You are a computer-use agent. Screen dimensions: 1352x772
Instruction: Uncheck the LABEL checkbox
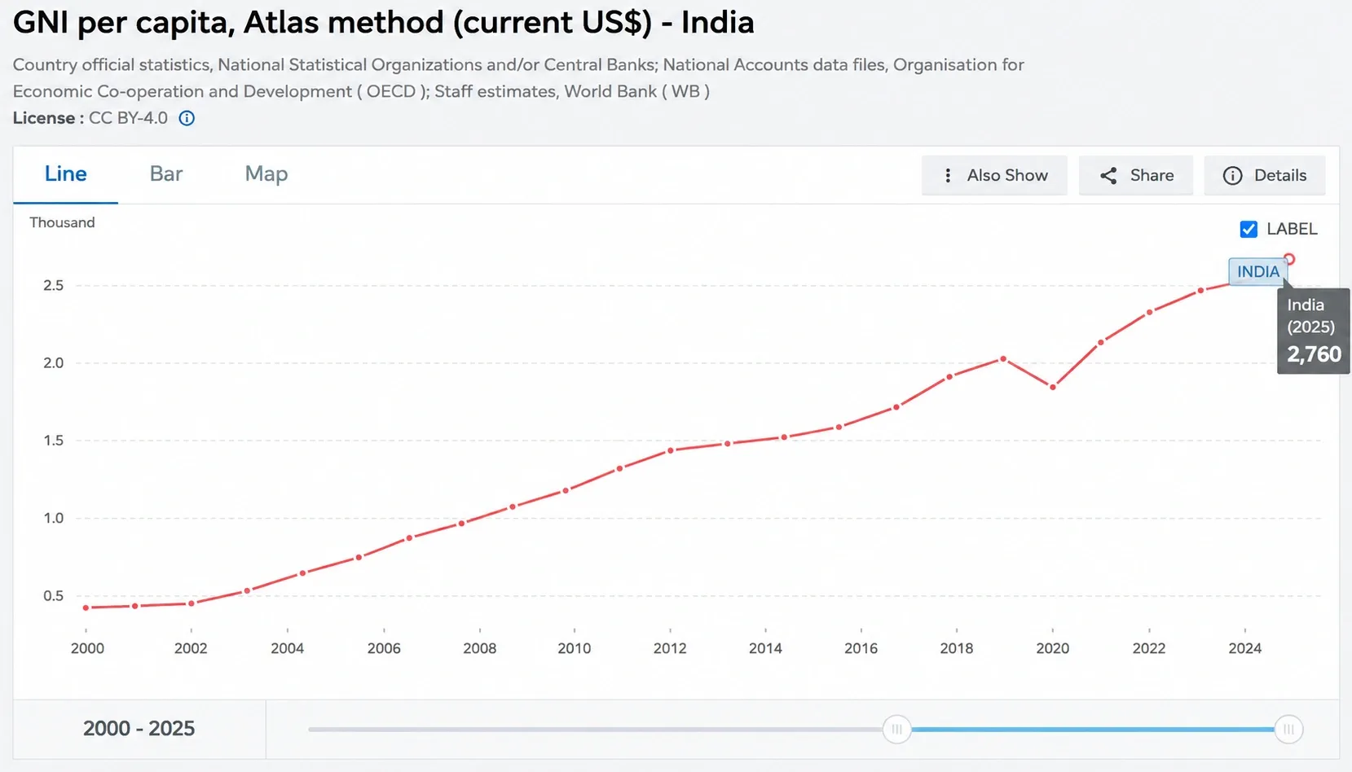tap(1249, 229)
